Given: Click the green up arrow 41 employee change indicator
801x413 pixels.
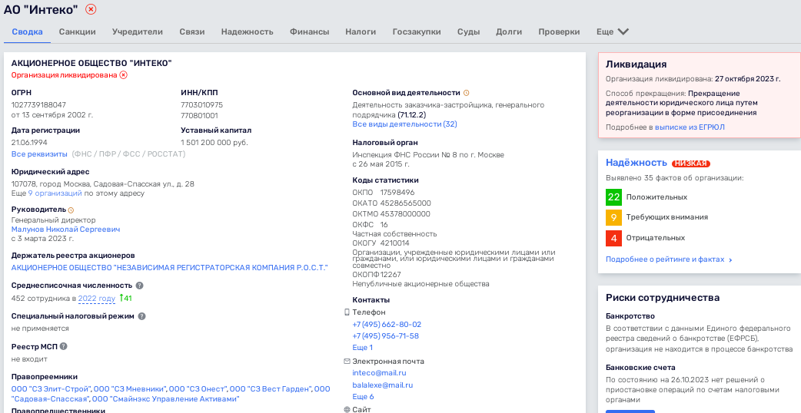Looking at the screenshot, I should (125, 299).
